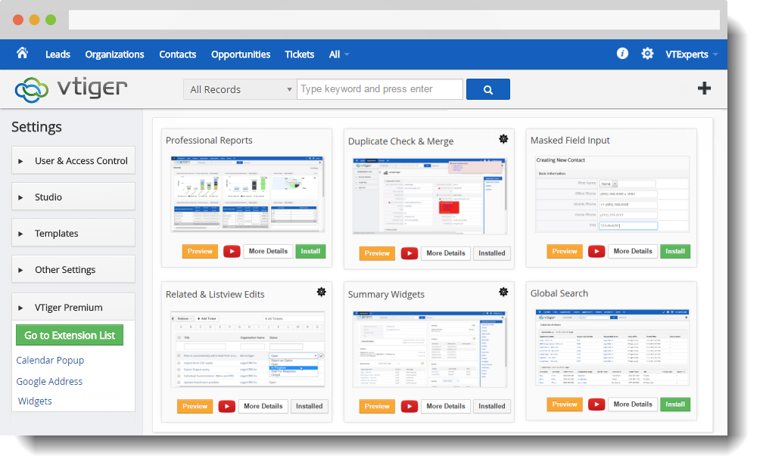The image size is (763, 471).
Task: Open the Widgets link in sidebar
Action: [35, 401]
